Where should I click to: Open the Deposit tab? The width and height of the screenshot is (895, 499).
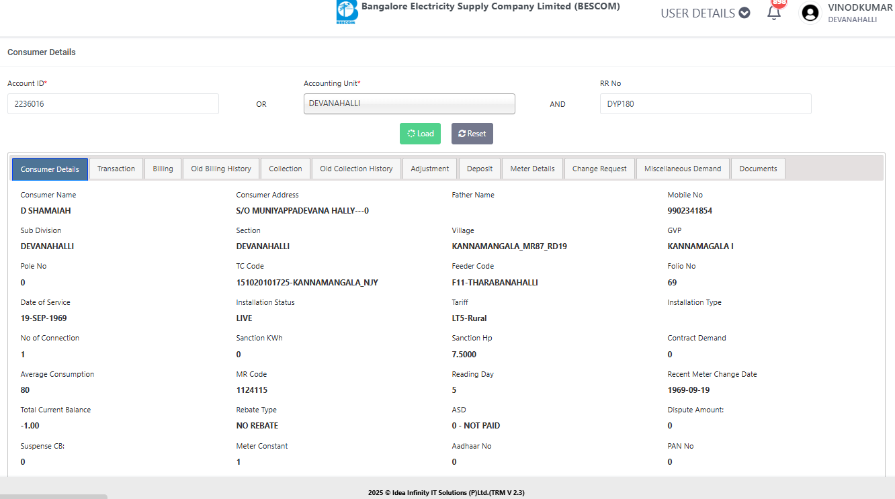tap(480, 169)
